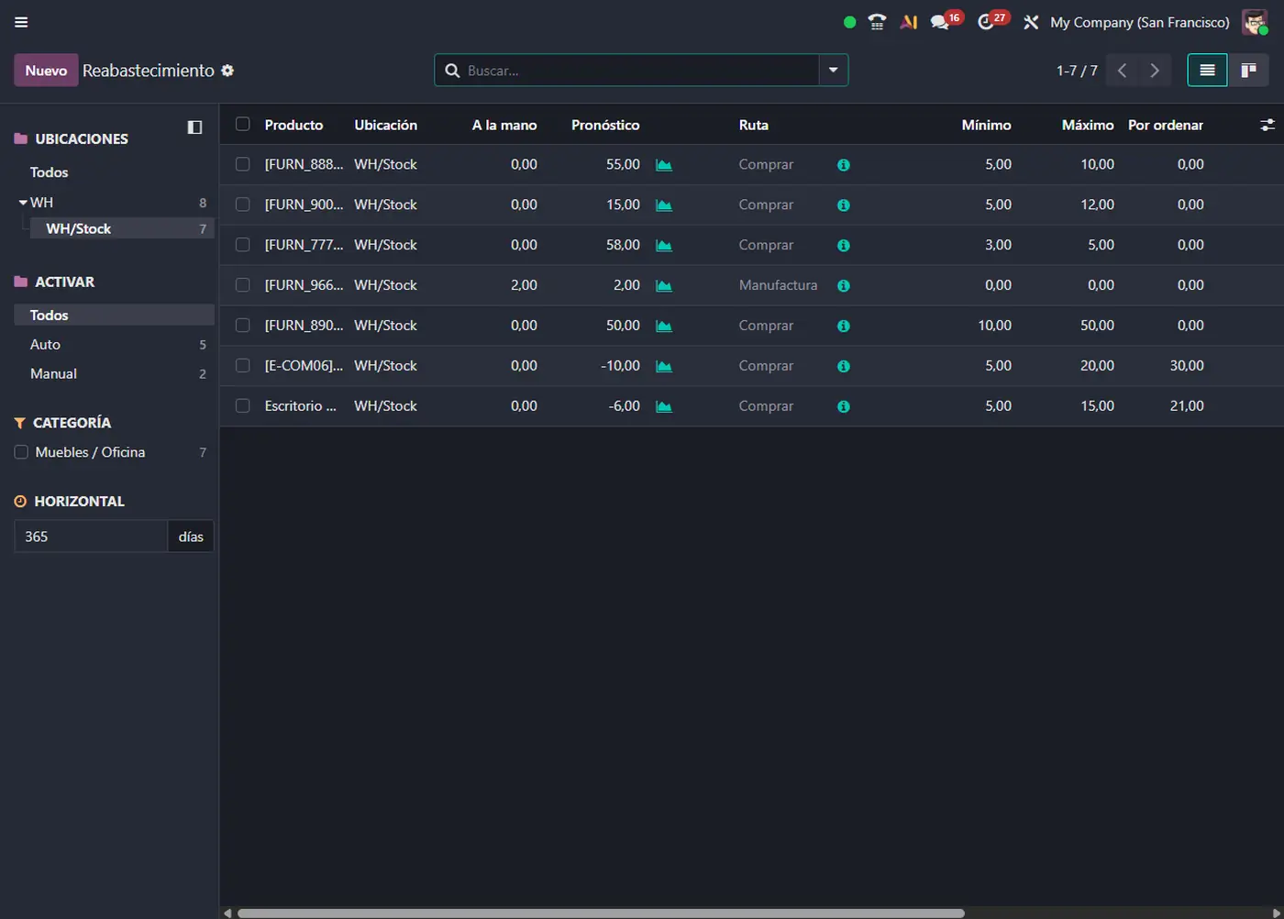Click the Nuevo button
This screenshot has width=1284, height=919.
[46, 71]
